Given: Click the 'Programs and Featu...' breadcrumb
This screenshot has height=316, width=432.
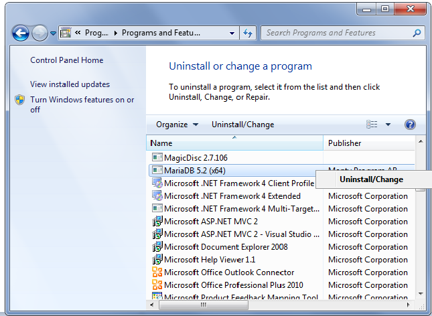Looking at the screenshot, I should [161, 33].
